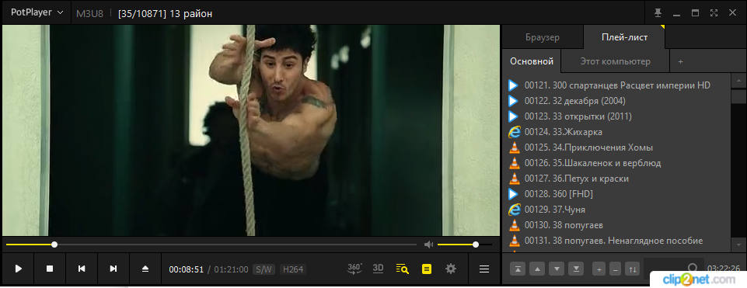Skip to the next playlist item
This screenshot has width=747, height=288.
[x=113, y=269]
